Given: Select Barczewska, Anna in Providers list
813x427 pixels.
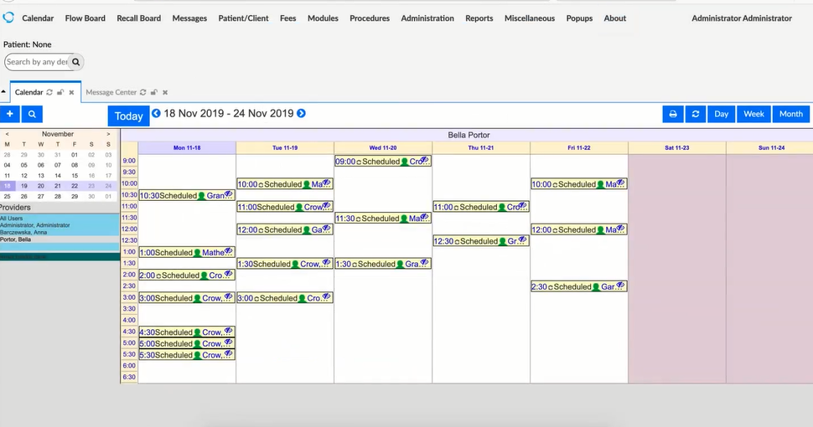Looking at the screenshot, I should tap(23, 232).
